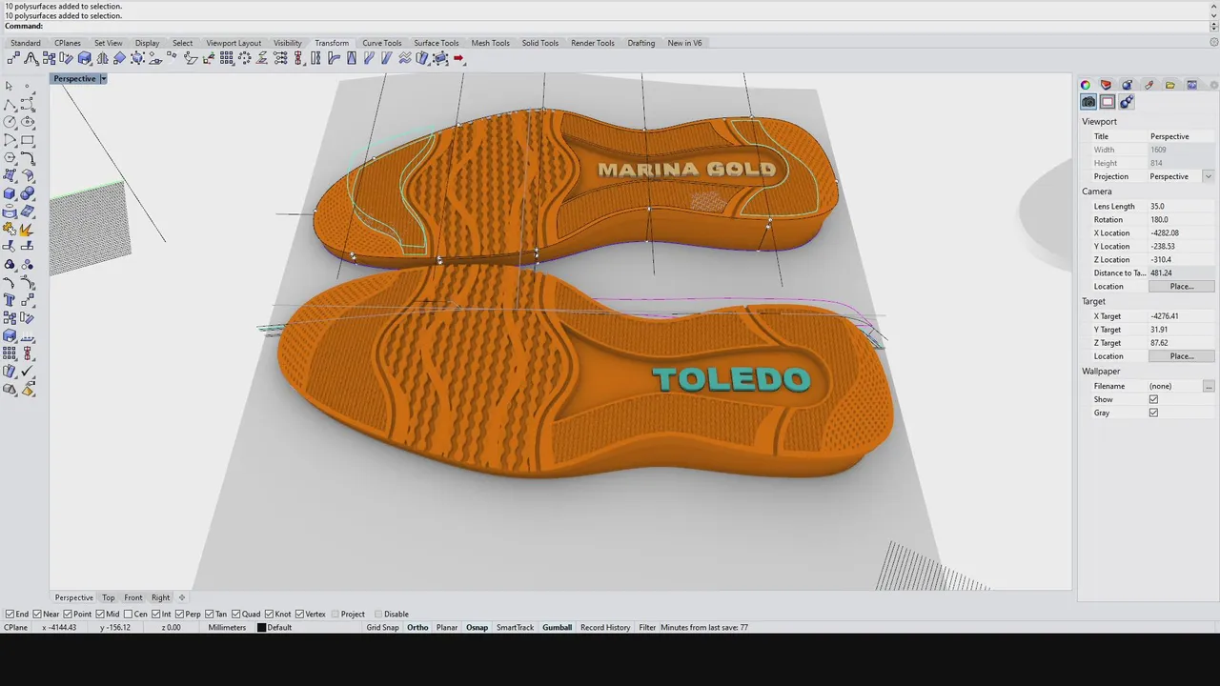Select the Circle tool in the left sidebar
This screenshot has height=686, width=1220.
10,122
